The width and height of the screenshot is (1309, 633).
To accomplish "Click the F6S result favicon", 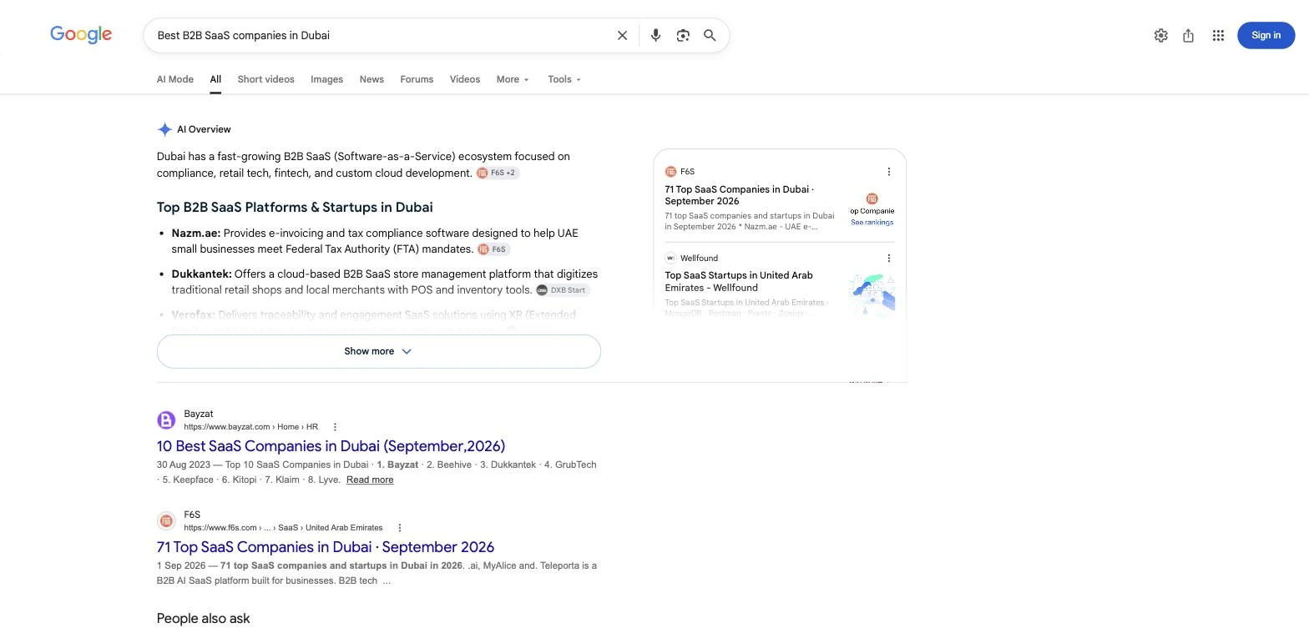I will click(166, 520).
